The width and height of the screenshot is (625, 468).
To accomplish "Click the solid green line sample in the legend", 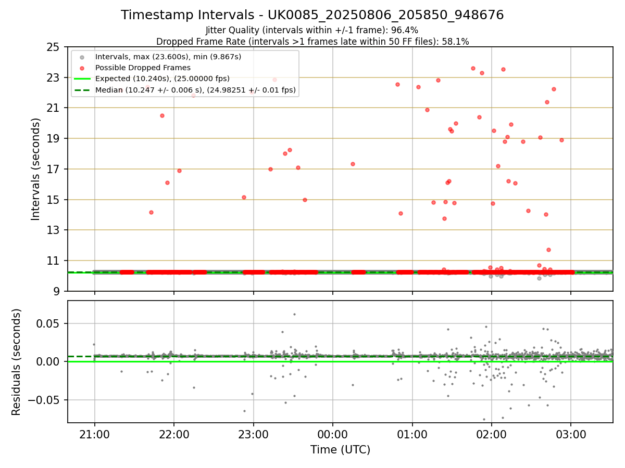I will (82, 79).
